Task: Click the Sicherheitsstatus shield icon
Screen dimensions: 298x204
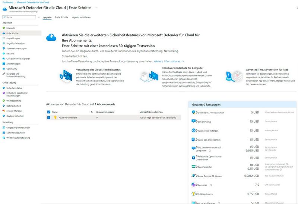Action: (4, 88)
